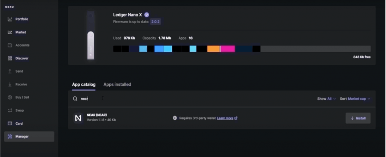Select the Accounts wallet icon

pos(10,45)
